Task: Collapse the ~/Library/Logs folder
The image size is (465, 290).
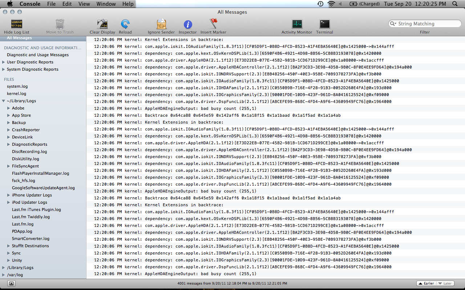Action: [4, 101]
